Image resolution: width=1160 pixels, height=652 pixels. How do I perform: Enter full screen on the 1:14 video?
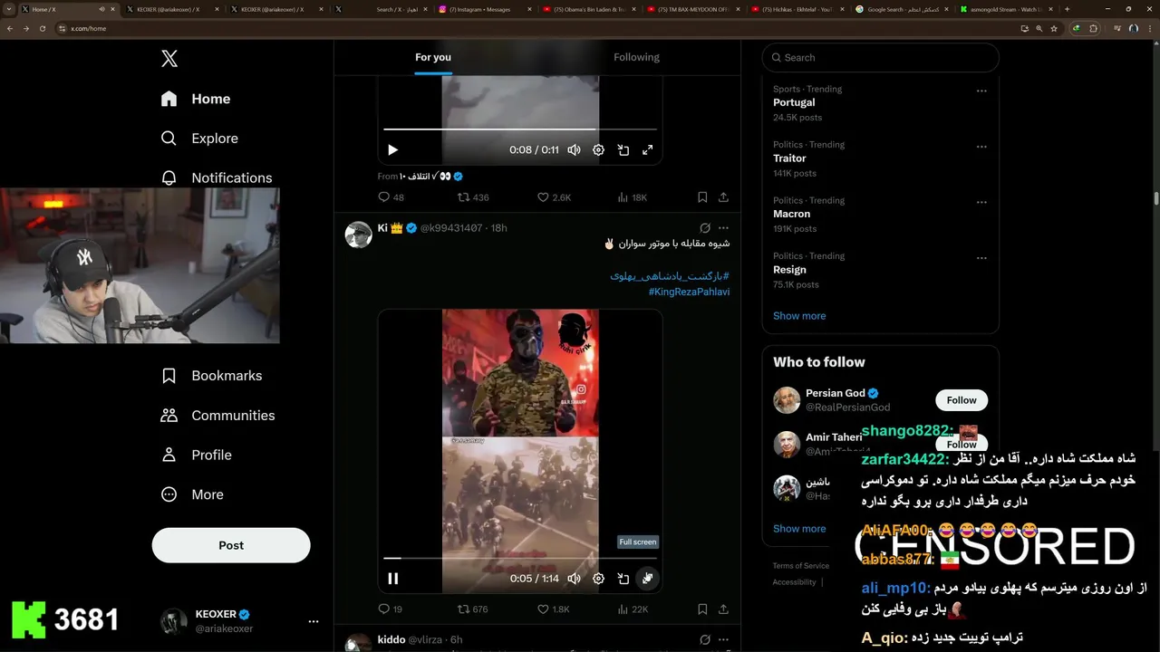coord(648,579)
